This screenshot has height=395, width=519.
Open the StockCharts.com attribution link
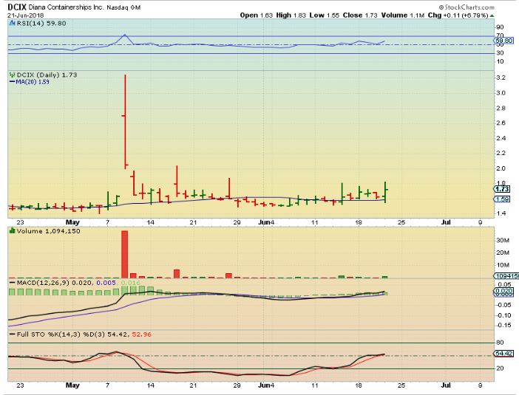pyautogui.click(x=467, y=7)
